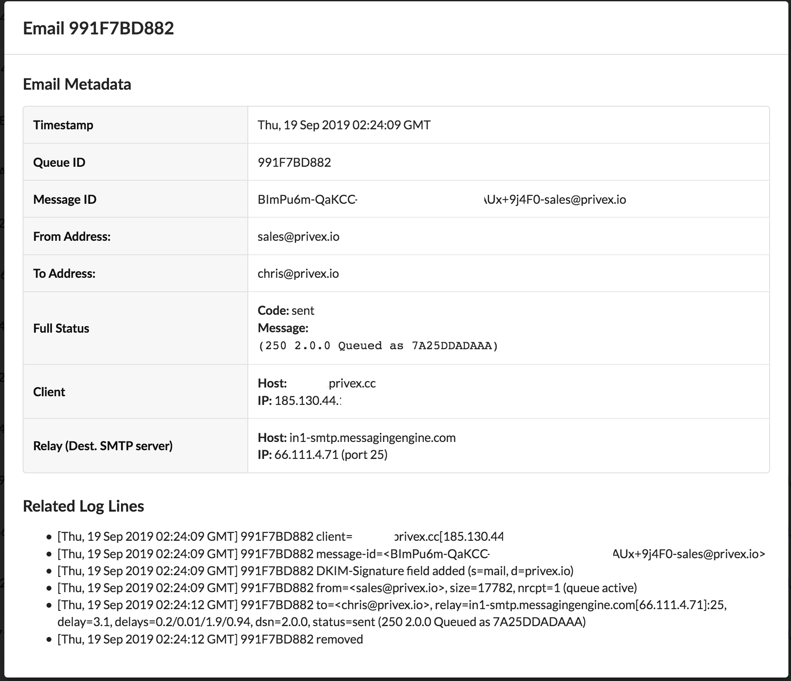Click the Full Status row label

61,328
